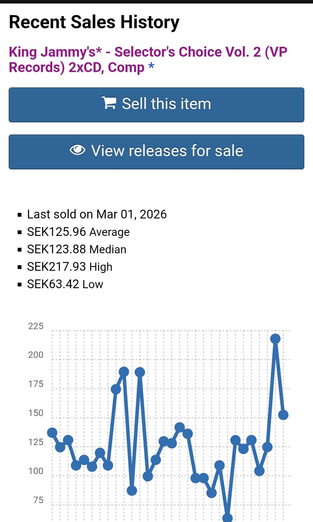Click the data point two before the highest peak
The image size is (313, 522).
(259, 471)
